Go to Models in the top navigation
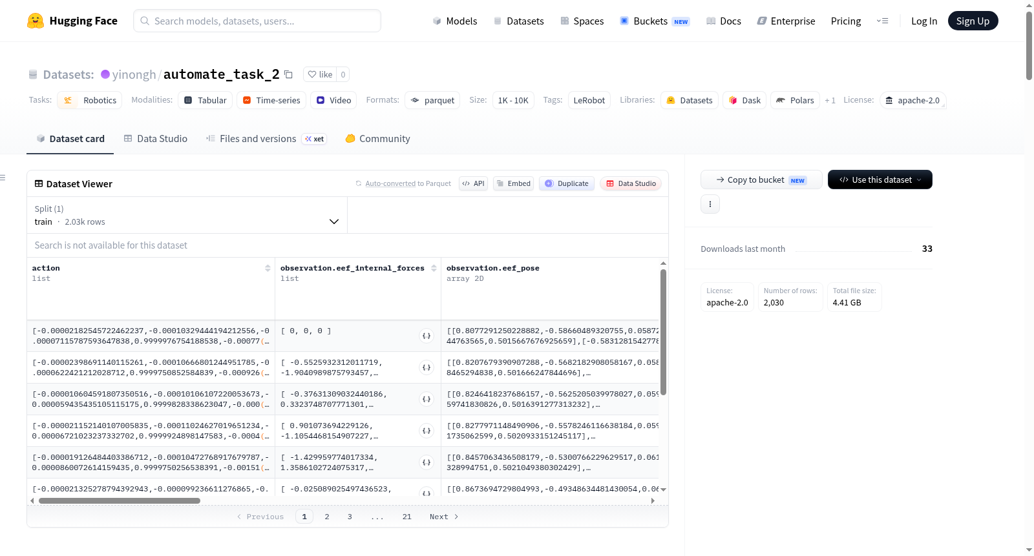 tap(455, 21)
